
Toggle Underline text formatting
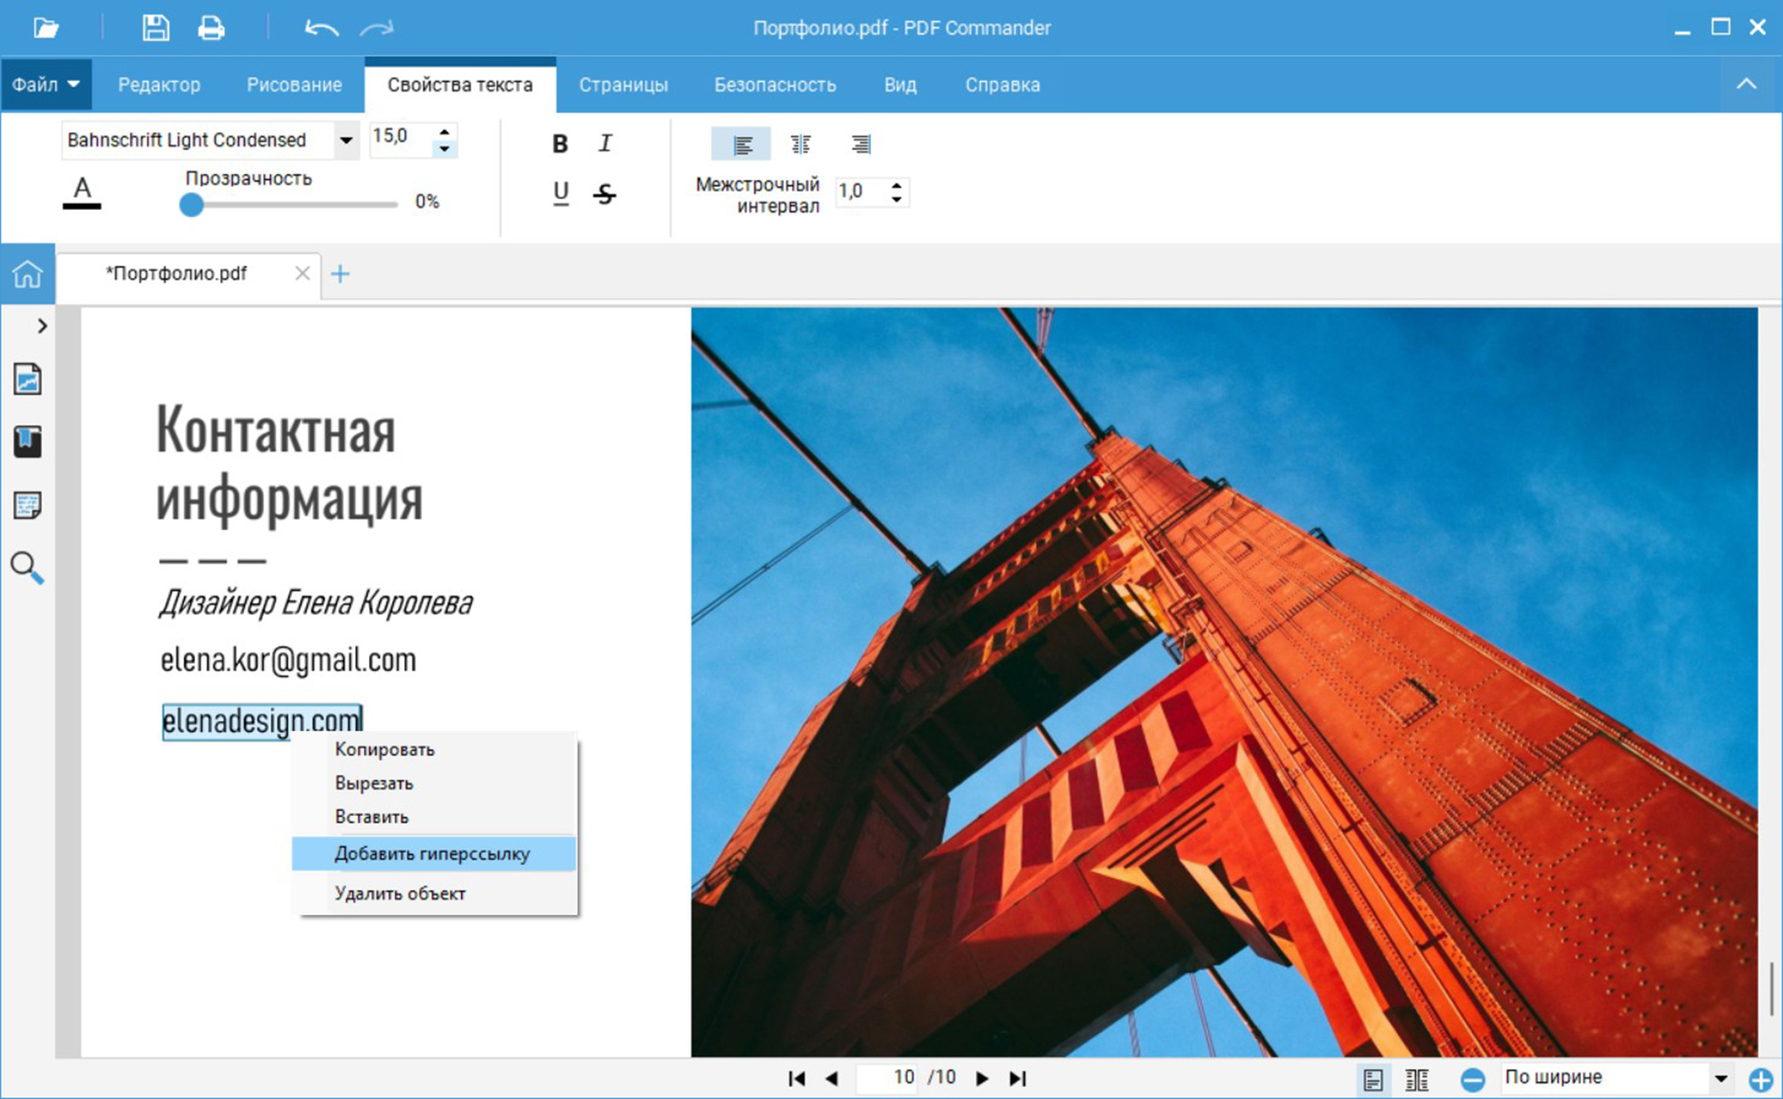click(x=560, y=193)
